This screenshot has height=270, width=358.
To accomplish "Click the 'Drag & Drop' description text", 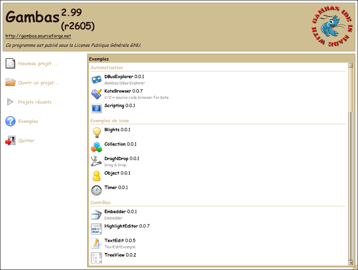I will point(115,165).
